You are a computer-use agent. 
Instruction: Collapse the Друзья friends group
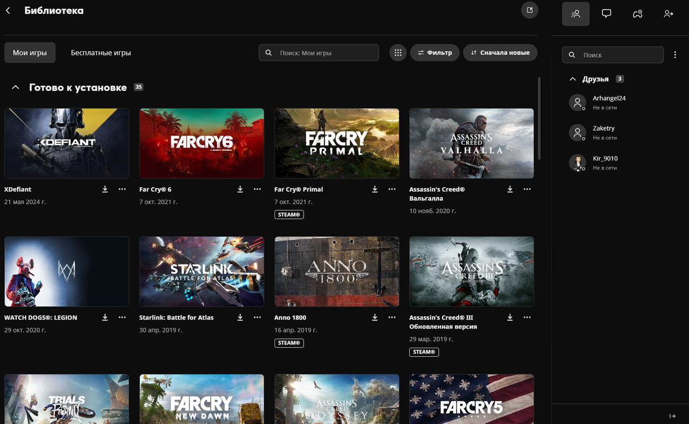coord(573,79)
